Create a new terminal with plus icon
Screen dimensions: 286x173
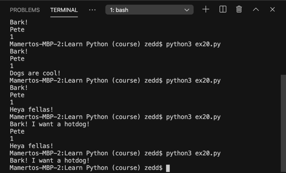click(x=206, y=9)
